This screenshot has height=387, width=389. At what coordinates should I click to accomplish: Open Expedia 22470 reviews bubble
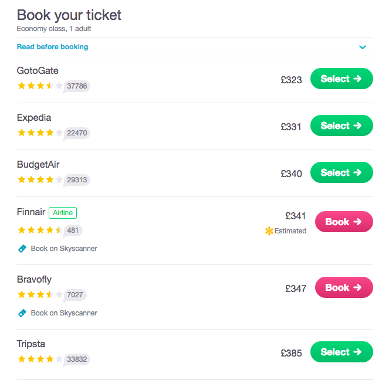(x=77, y=133)
